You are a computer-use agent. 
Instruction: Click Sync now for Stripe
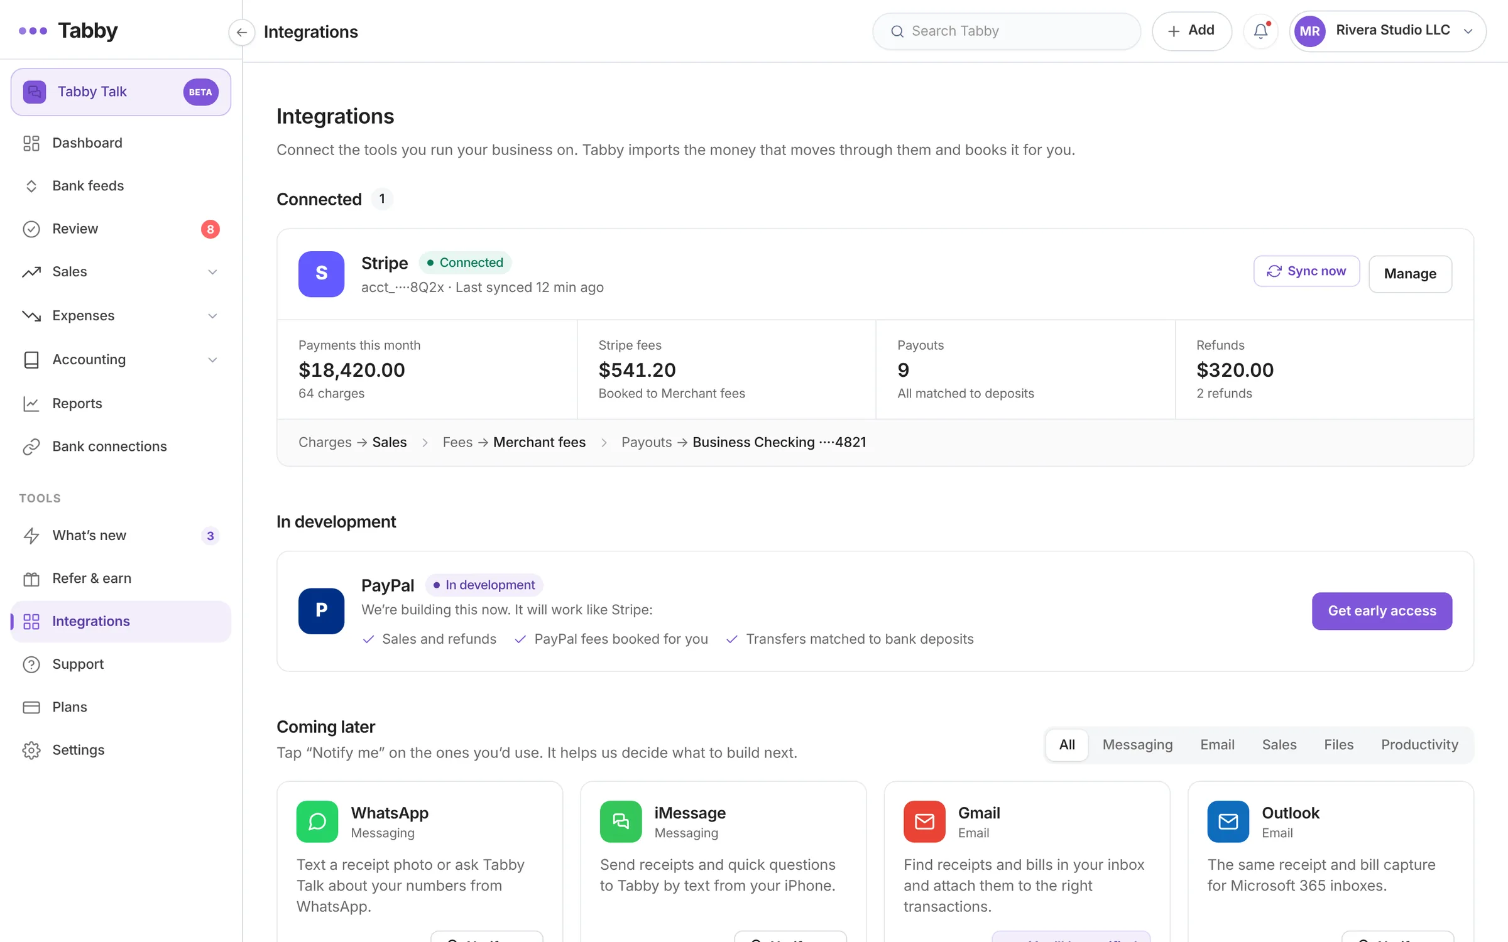pos(1307,271)
